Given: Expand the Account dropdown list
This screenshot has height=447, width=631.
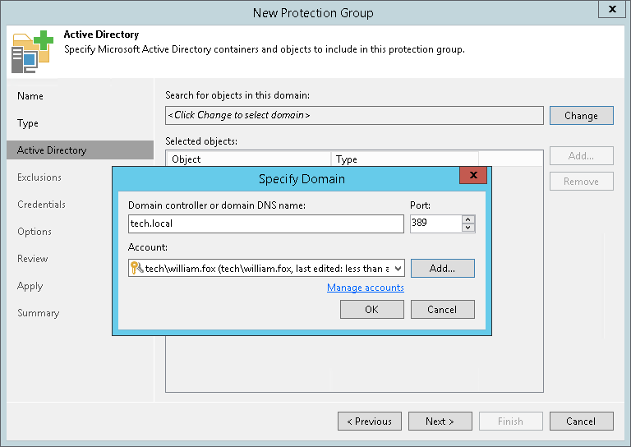Looking at the screenshot, I should click(x=398, y=268).
